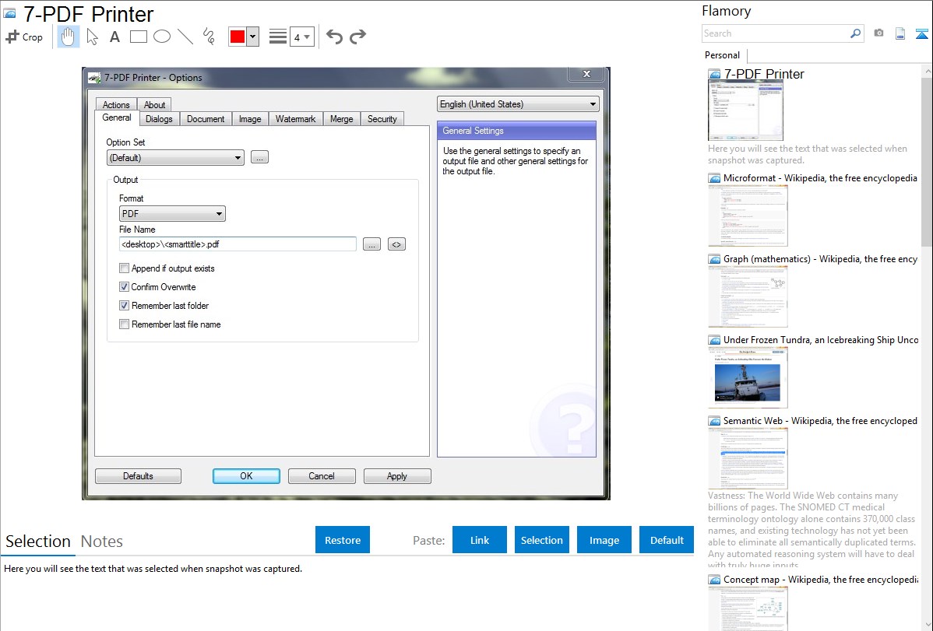This screenshot has height=631, width=933.
Task: Switch to the Image tab
Action: pos(250,119)
